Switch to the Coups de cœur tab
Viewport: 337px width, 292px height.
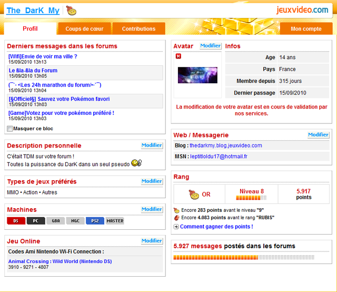(x=84, y=29)
